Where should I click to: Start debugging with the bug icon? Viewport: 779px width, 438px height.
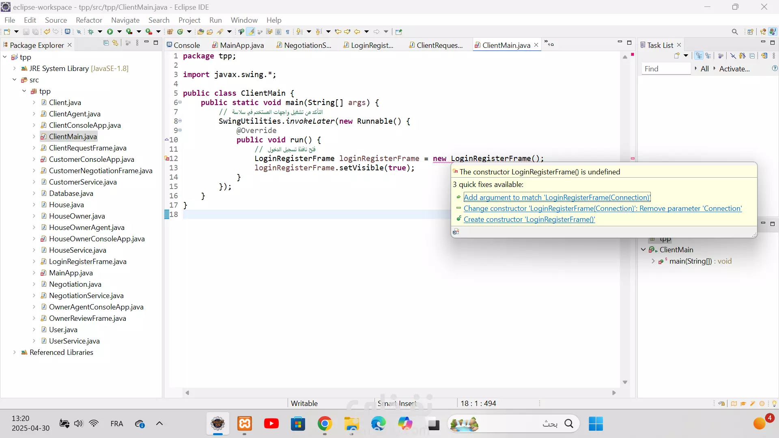coord(90,32)
